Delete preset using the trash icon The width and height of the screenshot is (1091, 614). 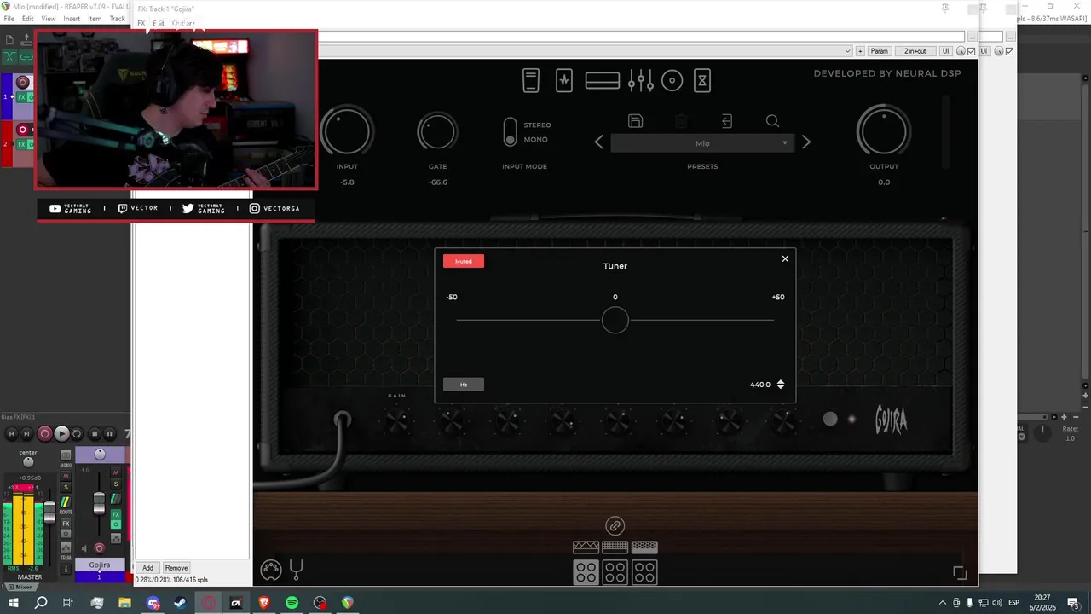tap(681, 121)
